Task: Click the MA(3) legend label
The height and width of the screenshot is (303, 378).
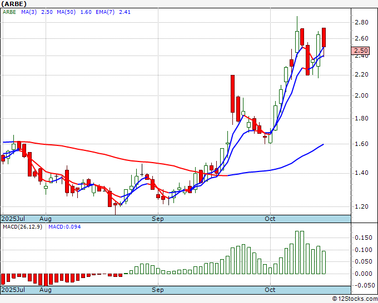Action: tap(29, 12)
